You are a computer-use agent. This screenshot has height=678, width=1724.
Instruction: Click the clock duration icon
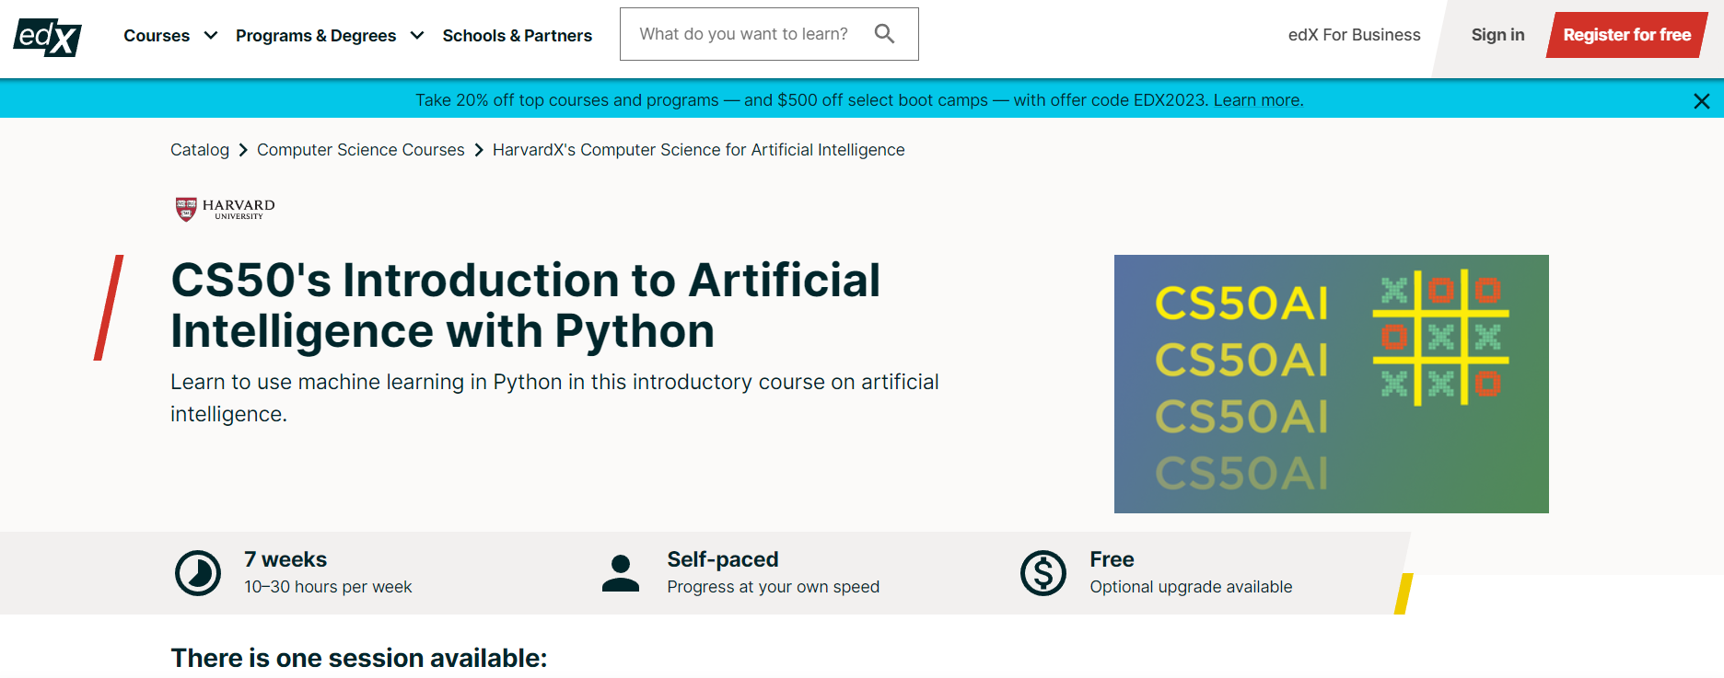point(198,573)
